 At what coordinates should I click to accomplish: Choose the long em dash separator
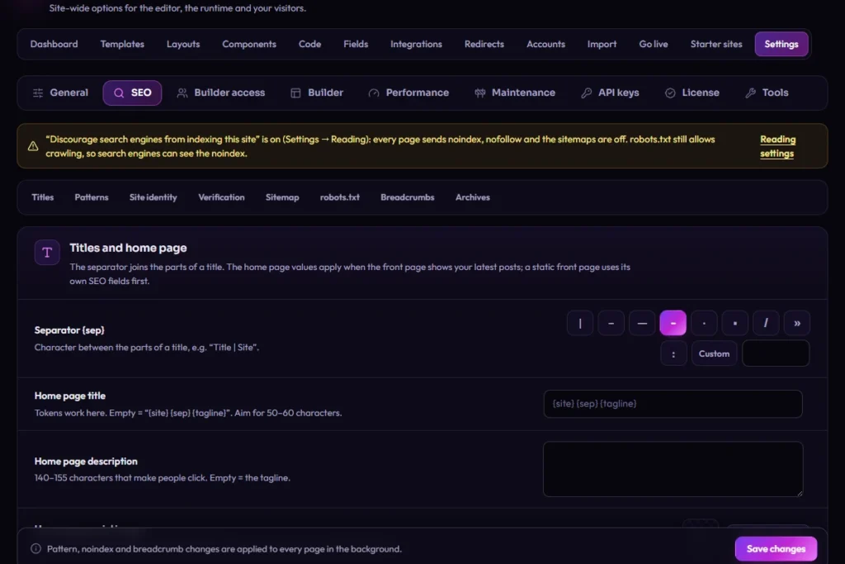coord(642,323)
